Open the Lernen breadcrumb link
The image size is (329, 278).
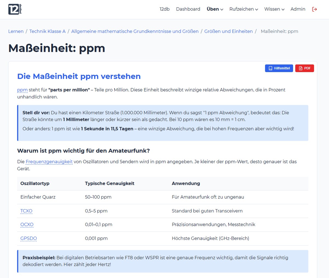click(x=16, y=31)
